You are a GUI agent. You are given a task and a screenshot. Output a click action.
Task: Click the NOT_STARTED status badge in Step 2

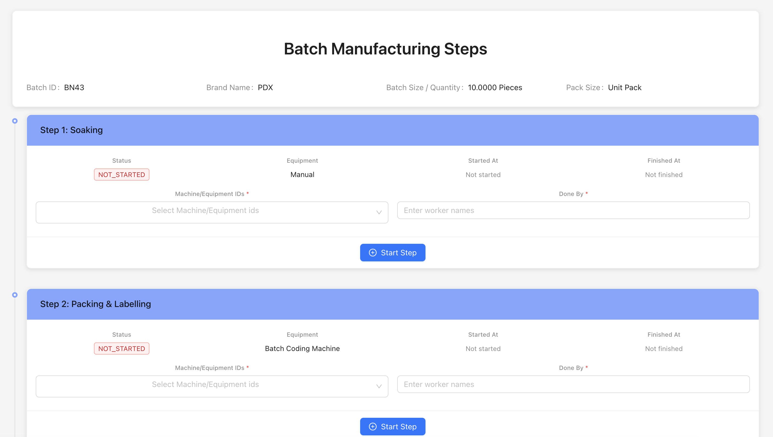click(x=121, y=349)
